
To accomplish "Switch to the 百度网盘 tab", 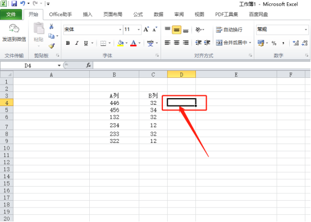I will [258, 14].
